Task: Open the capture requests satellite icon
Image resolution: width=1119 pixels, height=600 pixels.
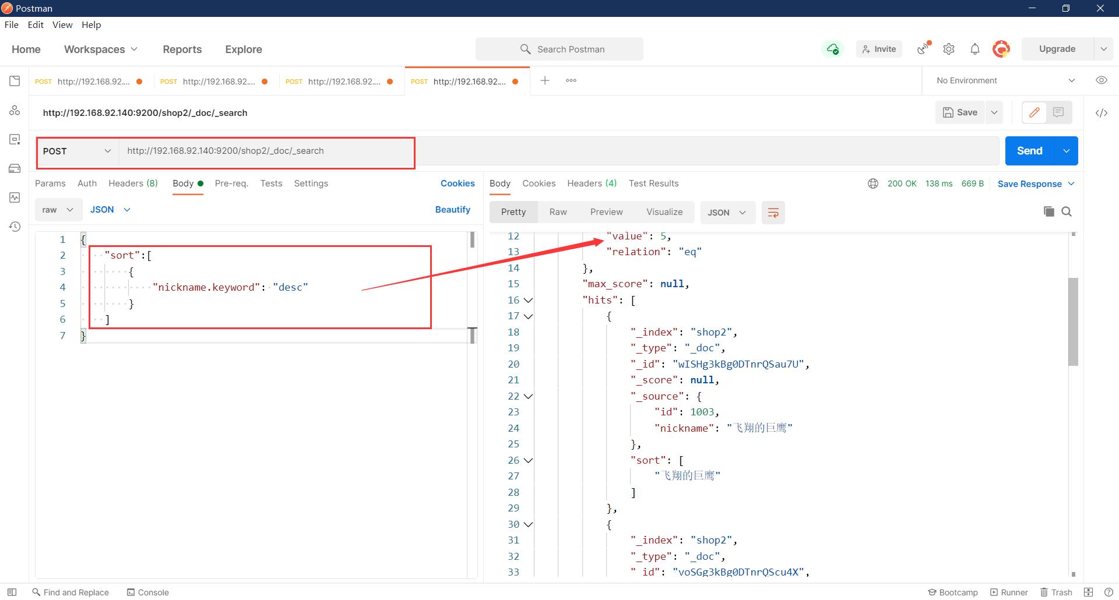Action: tap(923, 49)
